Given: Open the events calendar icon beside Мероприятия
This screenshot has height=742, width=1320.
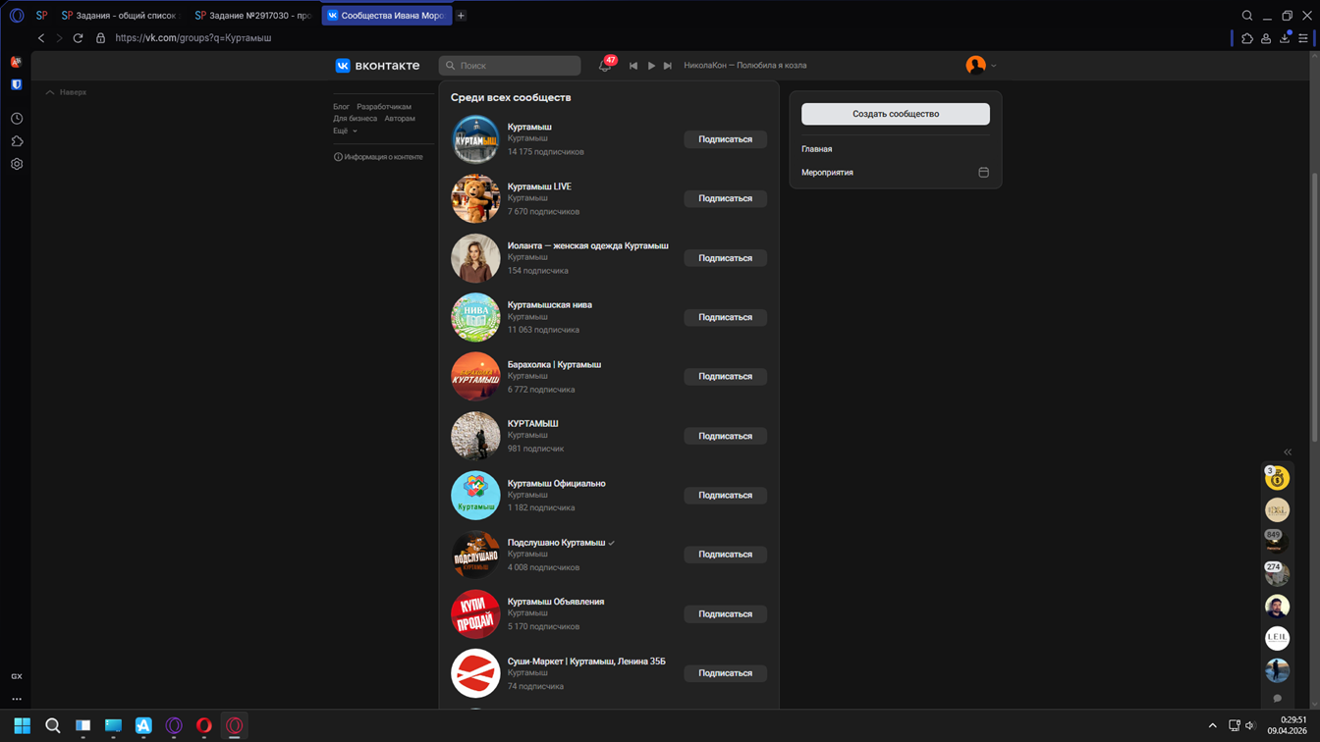Looking at the screenshot, I should pyautogui.click(x=983, y=173).
